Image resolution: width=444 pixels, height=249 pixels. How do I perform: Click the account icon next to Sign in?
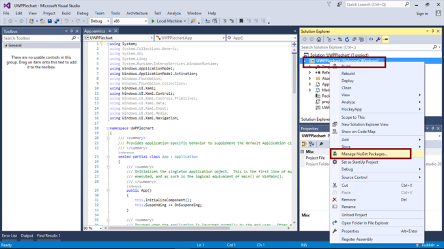[x=439, y=13]
